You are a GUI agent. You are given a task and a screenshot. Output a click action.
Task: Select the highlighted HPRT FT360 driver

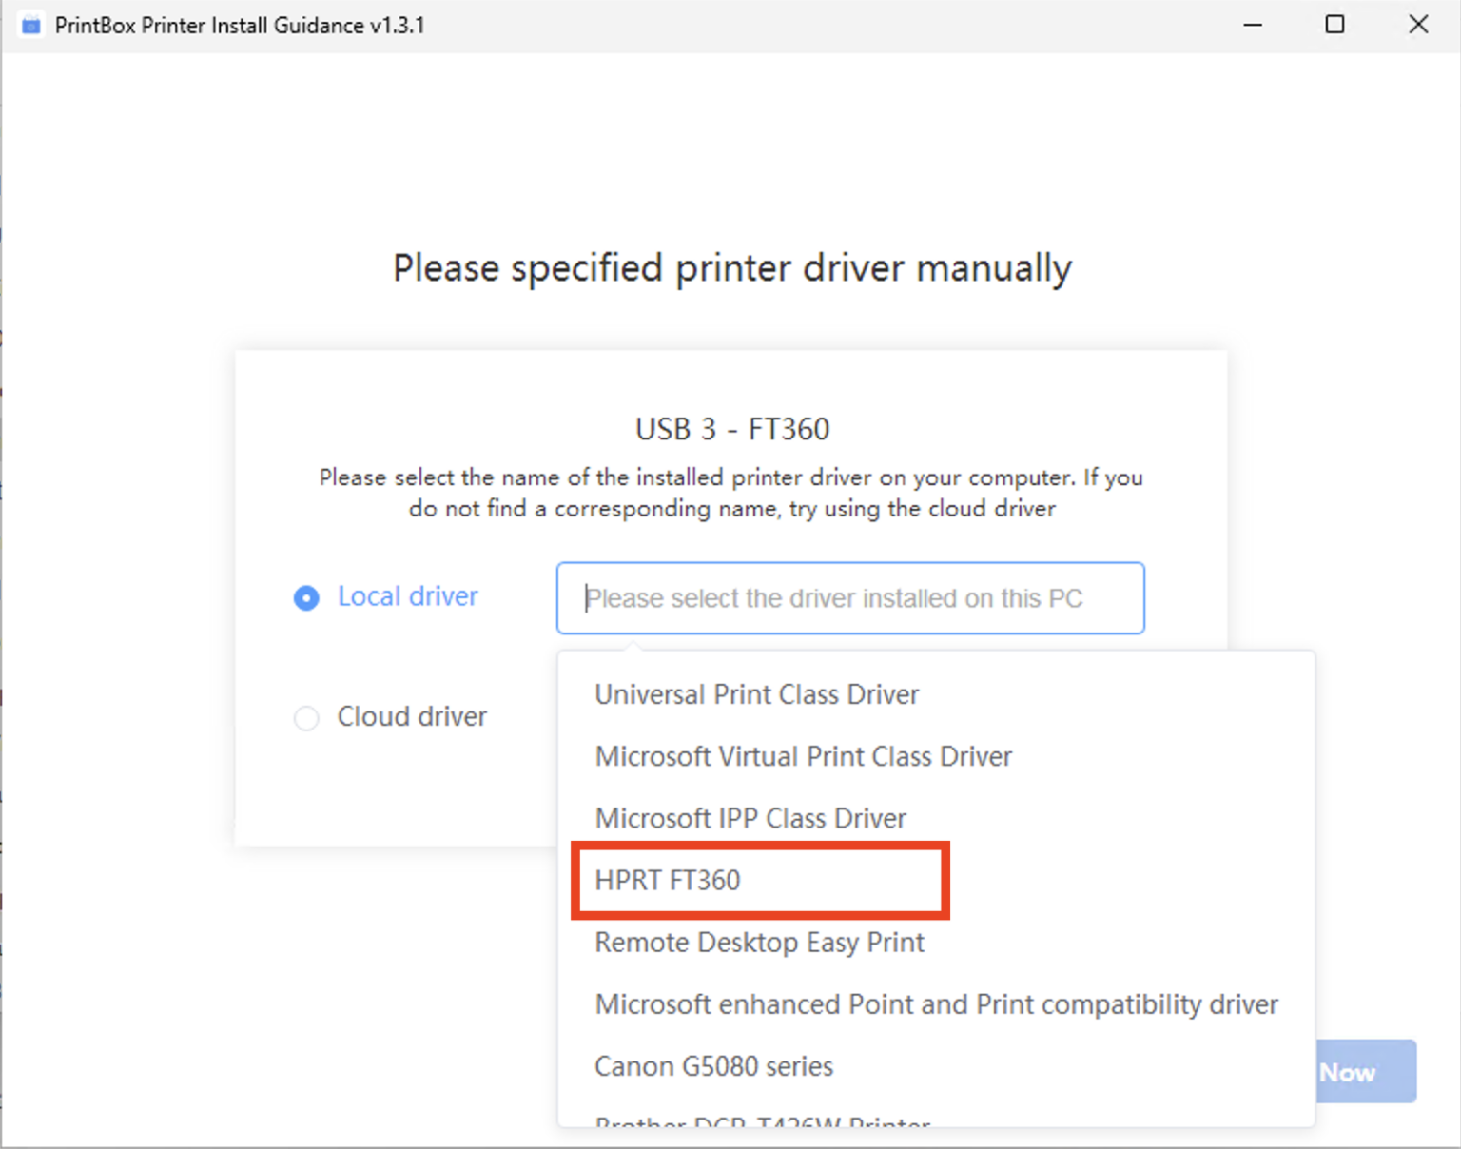point(668,880)
